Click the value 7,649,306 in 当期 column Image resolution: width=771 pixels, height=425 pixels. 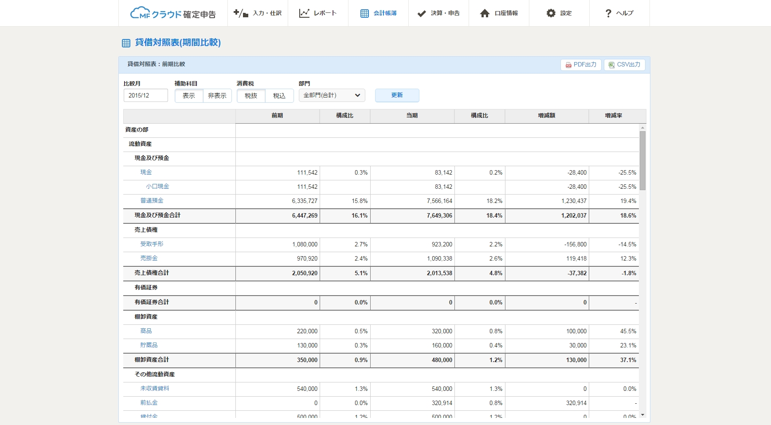[440, 216]
